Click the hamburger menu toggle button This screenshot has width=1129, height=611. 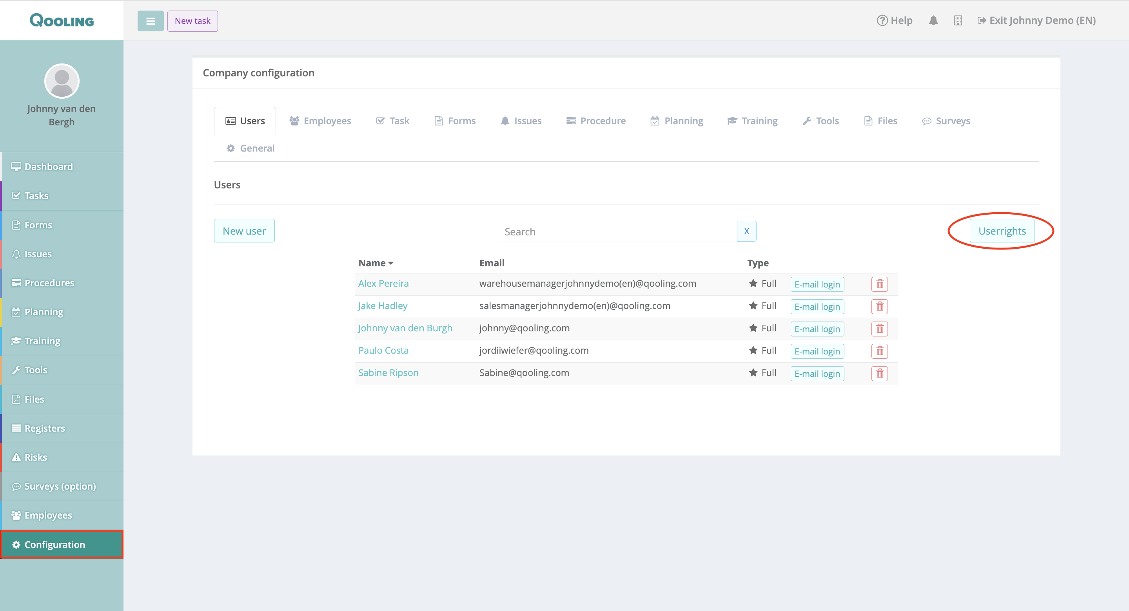(x=150, y=21)
